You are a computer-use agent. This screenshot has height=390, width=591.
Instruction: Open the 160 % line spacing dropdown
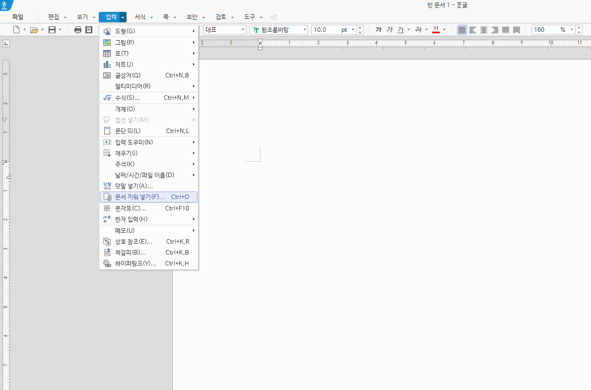pyautogui.click(x=572, y=30)
